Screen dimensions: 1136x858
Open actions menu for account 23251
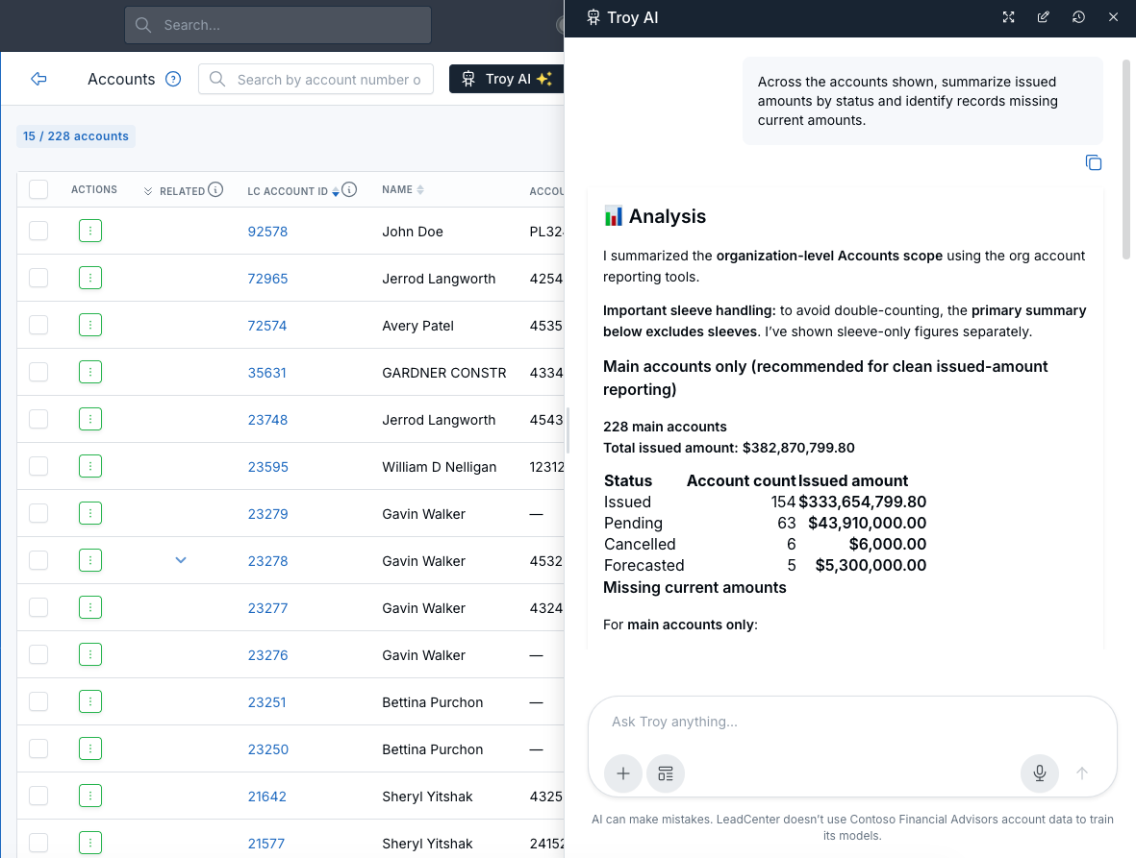(x=89, y=701)
